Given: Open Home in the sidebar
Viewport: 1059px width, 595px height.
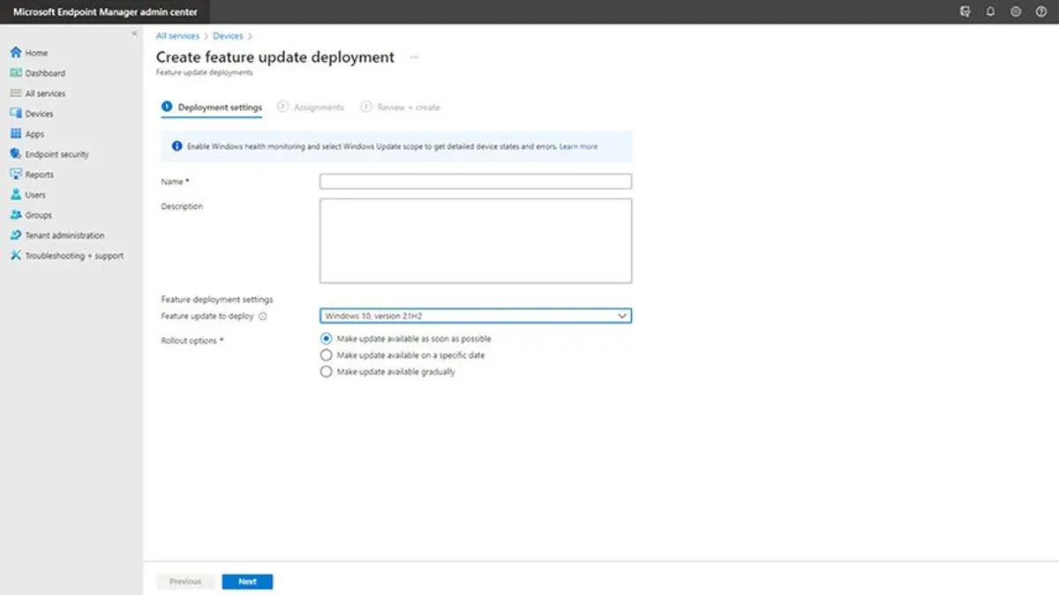Looking at the screenshot, I should 29,53.
